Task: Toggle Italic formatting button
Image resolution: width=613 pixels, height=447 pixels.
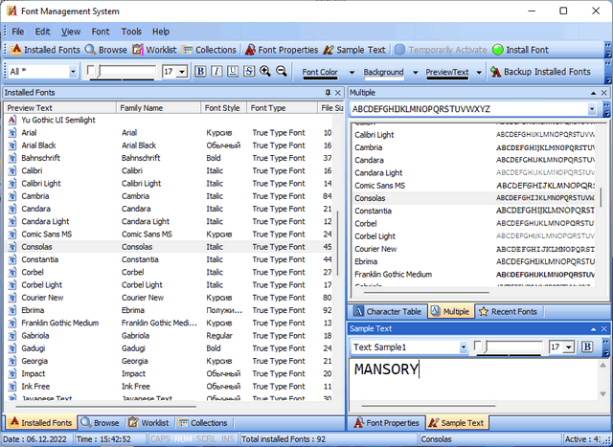Action: point(216,72)
